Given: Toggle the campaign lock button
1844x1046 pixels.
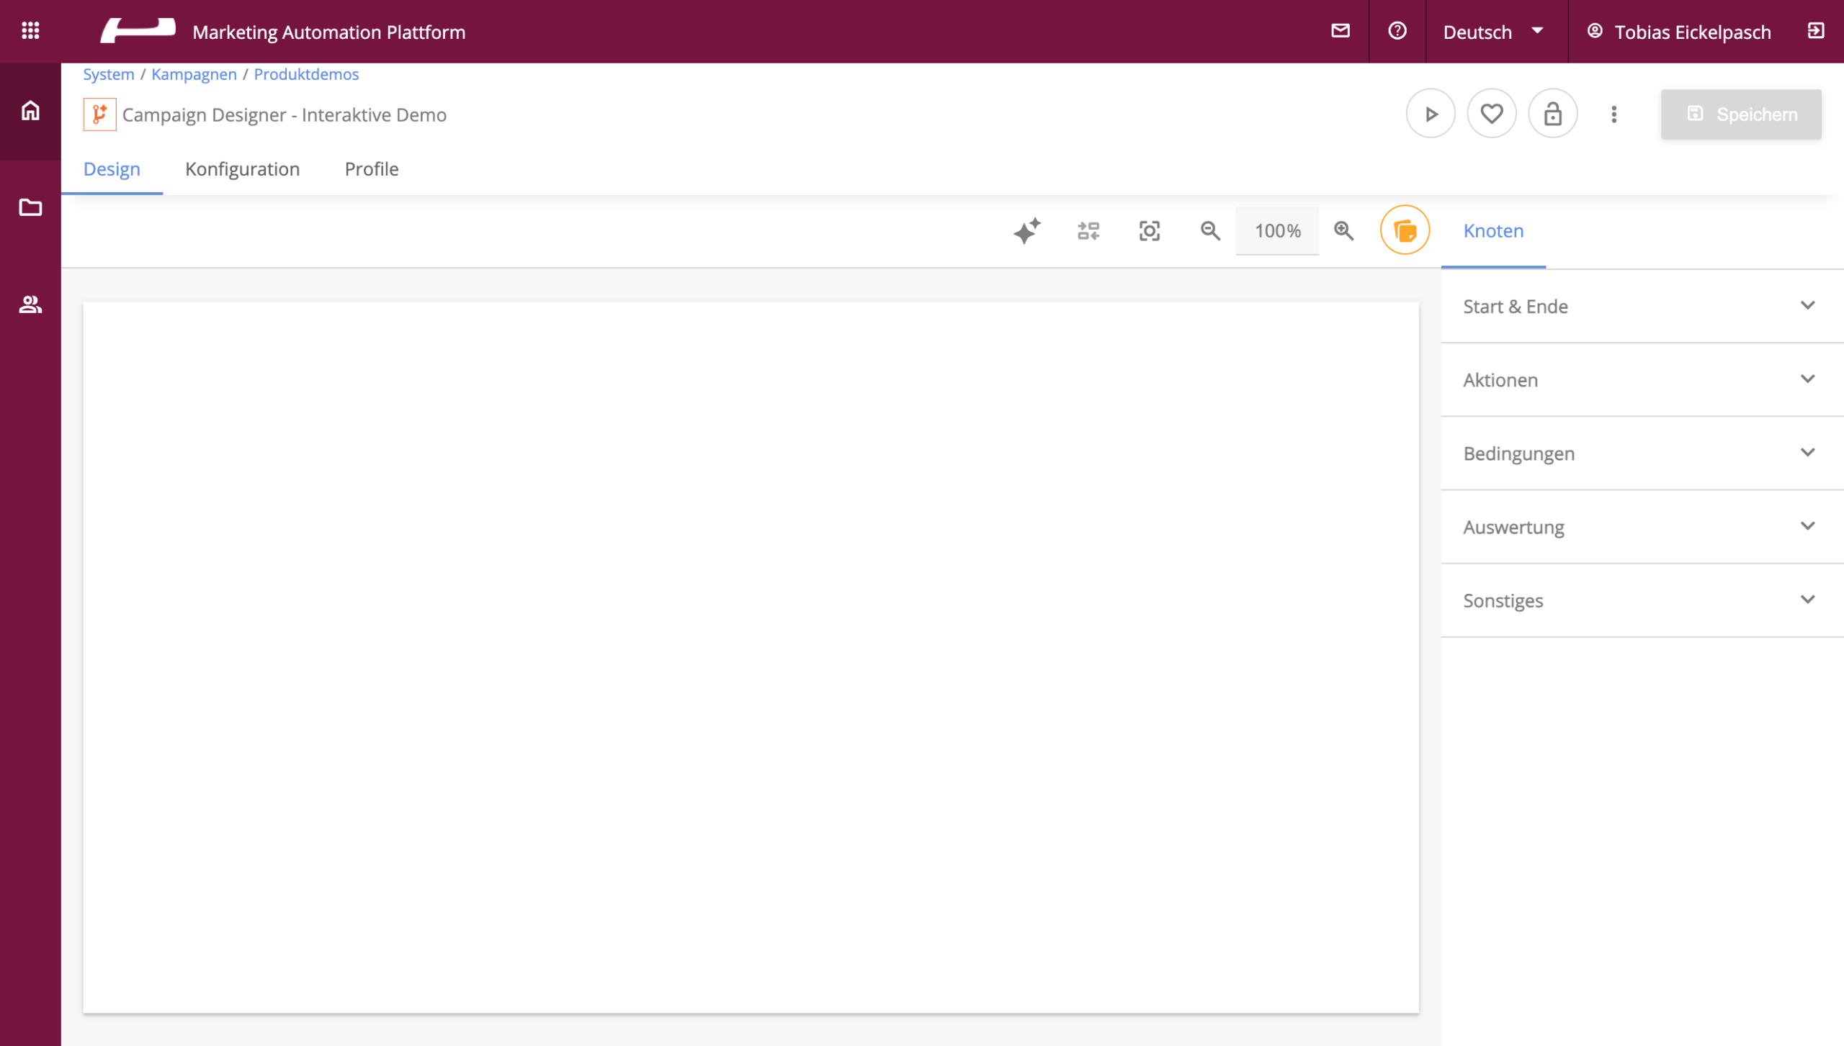Looking at the screenshot, I should pyautogui.click(x=1552, y=114).
